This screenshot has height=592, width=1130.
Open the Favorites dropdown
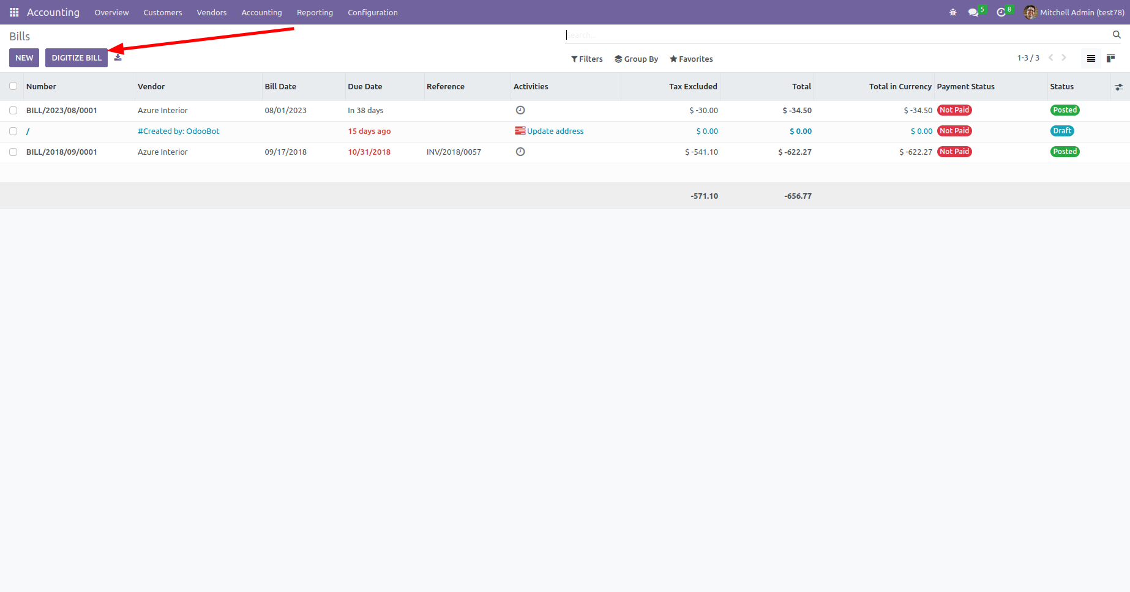click(x=691, y=59)
